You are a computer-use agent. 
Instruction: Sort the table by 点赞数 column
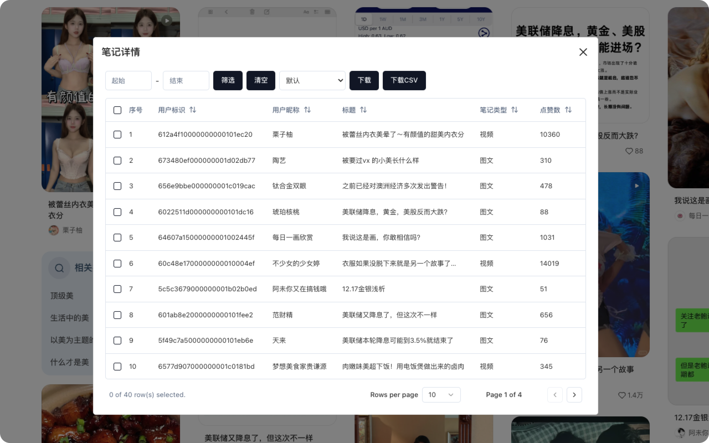pyautogui.click(x=569, y=110)
